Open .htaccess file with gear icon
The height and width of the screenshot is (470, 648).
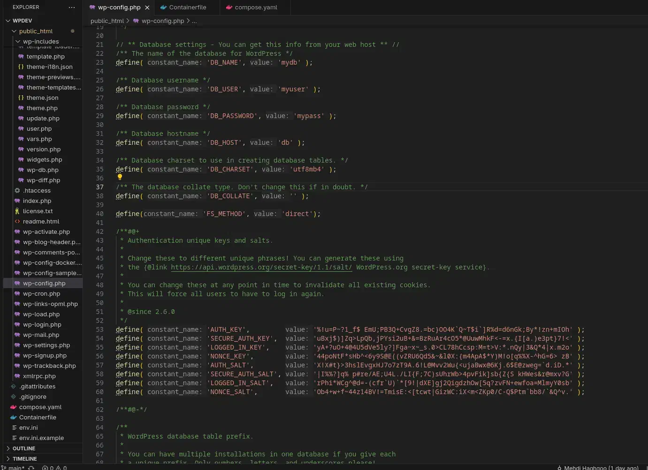pos(37,191)
